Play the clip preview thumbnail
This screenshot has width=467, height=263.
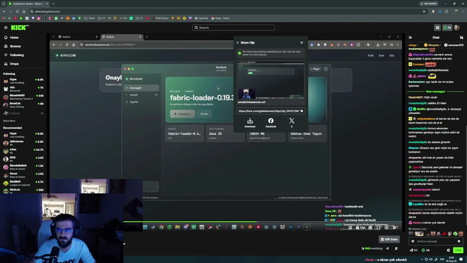click(x=270, y=81)
